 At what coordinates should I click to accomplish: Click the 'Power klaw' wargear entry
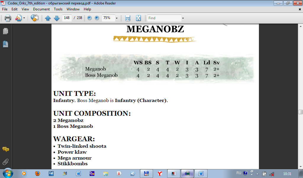click(x=72, y=152)
